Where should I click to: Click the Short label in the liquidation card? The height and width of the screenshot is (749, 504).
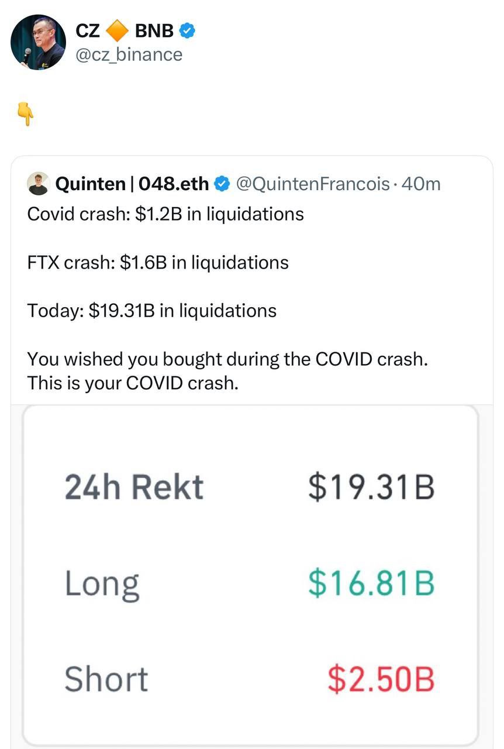[x=106, y=679]
